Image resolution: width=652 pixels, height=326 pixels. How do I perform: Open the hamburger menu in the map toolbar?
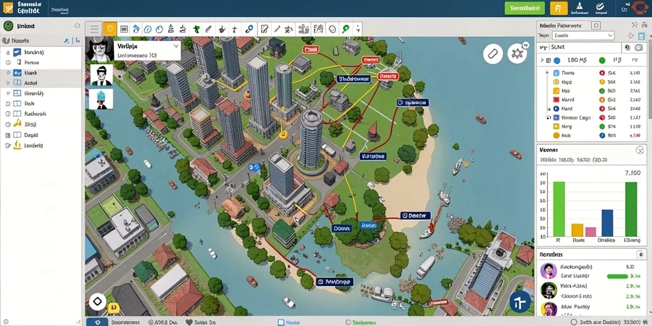[x=94, y=29]
